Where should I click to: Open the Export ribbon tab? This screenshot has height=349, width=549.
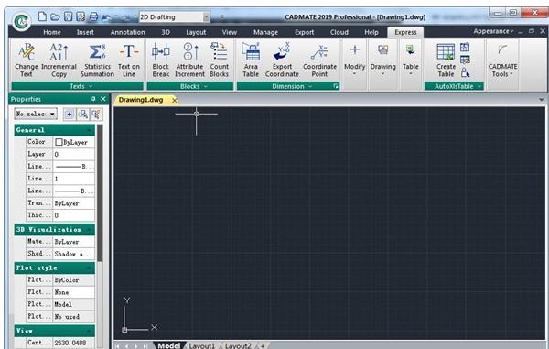pyautogui.click(x=305, y=32)
